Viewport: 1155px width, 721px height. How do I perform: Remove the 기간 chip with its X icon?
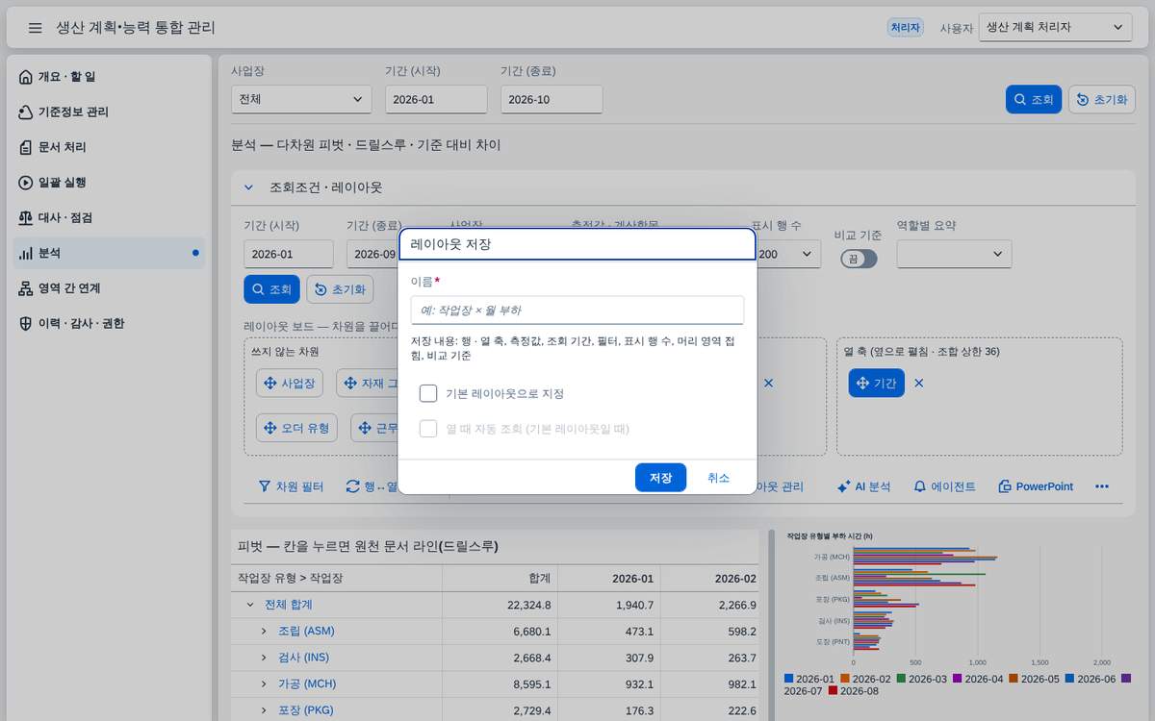[x=918, y=383]
